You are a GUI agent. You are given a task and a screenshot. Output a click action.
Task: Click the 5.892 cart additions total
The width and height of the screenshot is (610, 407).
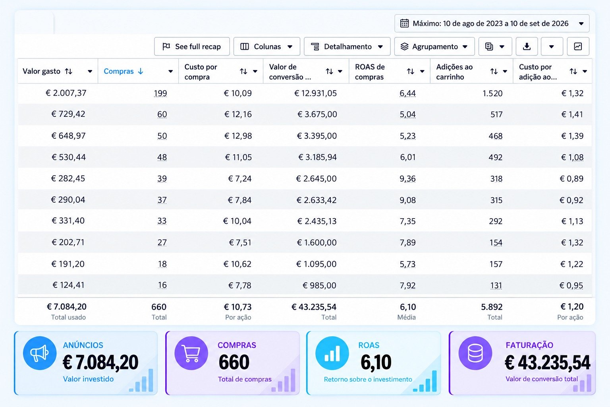coord(492,307)
